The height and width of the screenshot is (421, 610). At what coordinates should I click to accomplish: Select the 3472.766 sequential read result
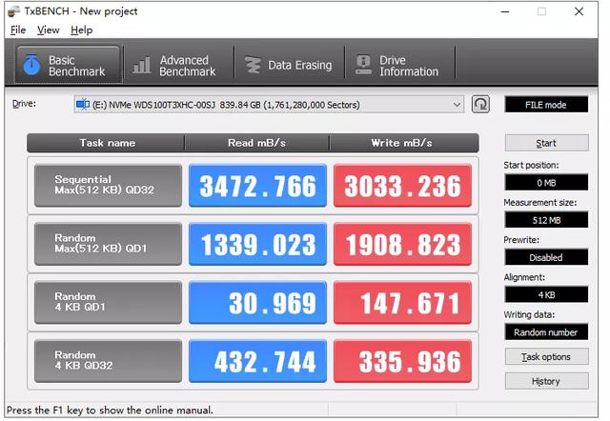257,186
